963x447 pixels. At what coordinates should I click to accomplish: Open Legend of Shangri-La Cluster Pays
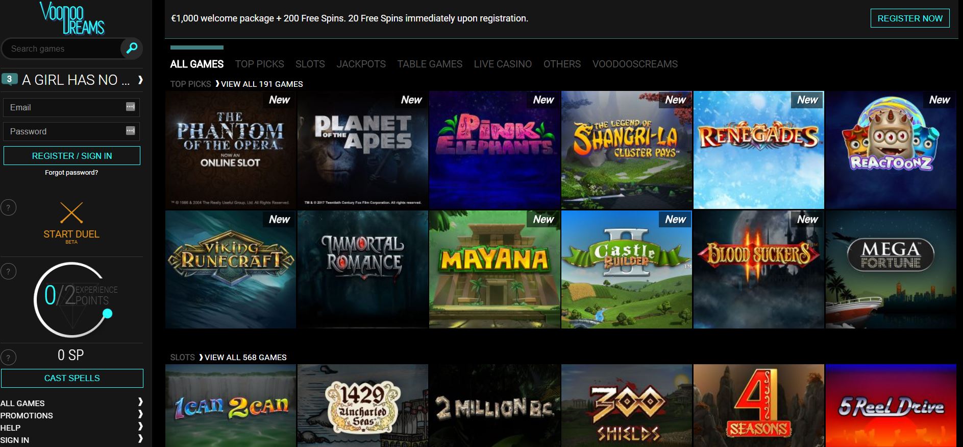(627, 150)
